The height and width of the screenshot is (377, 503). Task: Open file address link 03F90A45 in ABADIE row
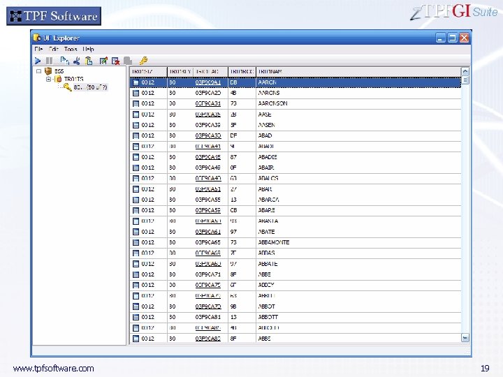pos(208,157)
